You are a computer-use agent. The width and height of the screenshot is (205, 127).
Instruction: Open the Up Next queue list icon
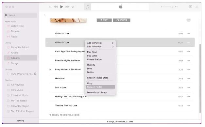[196, 7]
